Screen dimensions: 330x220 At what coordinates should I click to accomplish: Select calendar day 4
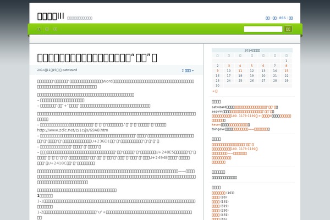[x=240, y=65]
